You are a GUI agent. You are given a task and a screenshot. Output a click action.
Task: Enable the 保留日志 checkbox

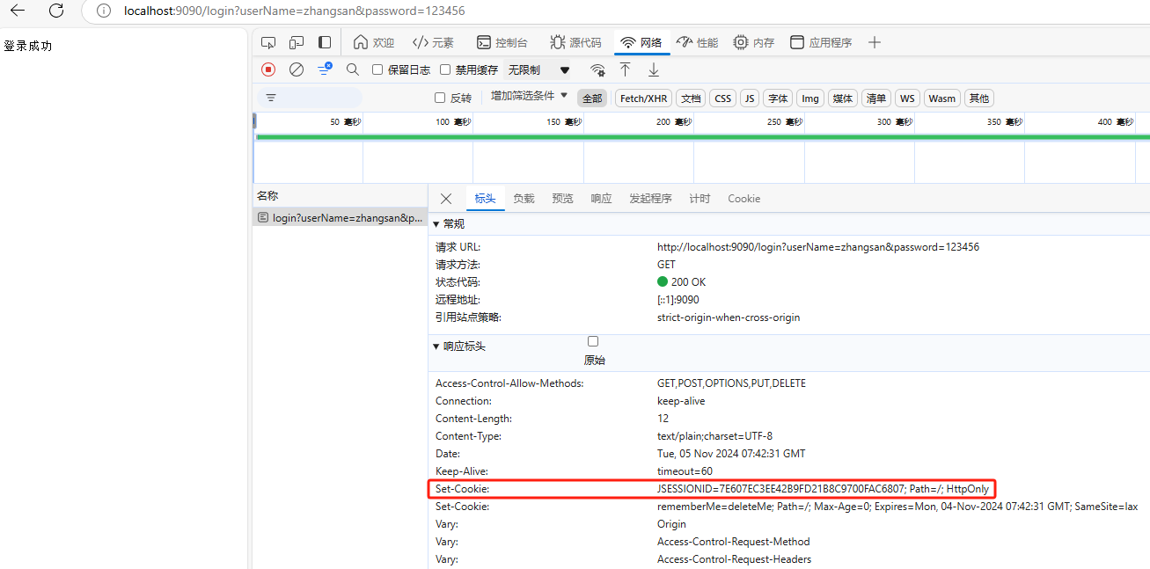click(x=377, y=69)
